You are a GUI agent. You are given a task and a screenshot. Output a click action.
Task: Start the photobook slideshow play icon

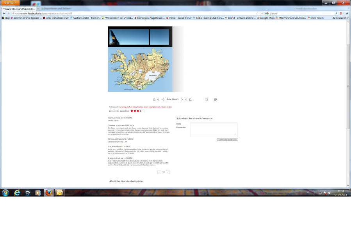(x=207, y=100)
